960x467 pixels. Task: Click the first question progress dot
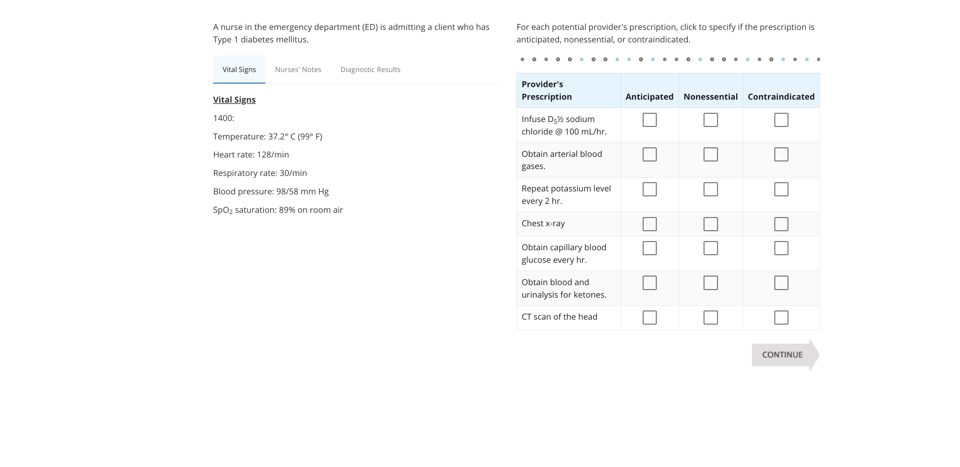pyautogui.click(x=522, y=59)
